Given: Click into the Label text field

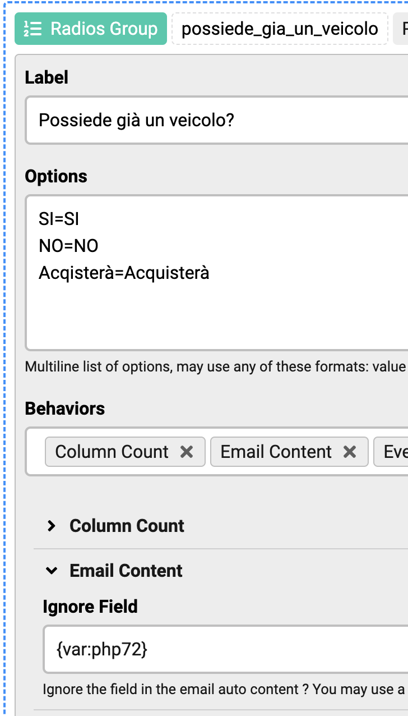Looking at the screenshot, I should (x=217, y=120).
